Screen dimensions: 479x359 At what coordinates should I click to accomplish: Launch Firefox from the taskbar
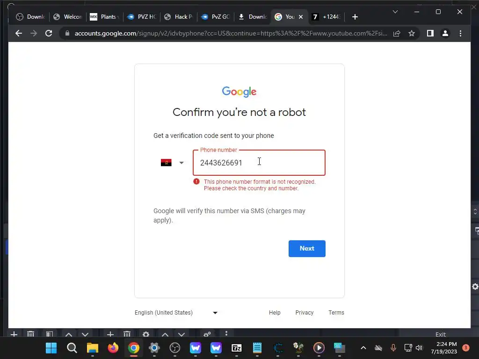[113, 348]
